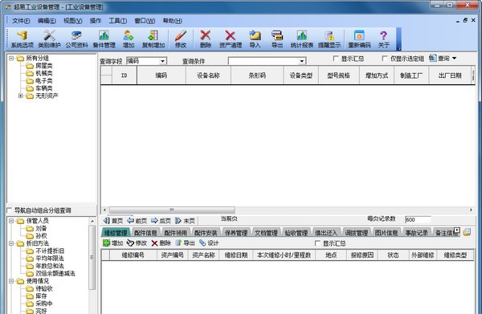Viewport: 482px width, 314px height.
Task: Click 修改 in maintenance subtoolbar
Action: pyautogui.click(x=137, y=243)
